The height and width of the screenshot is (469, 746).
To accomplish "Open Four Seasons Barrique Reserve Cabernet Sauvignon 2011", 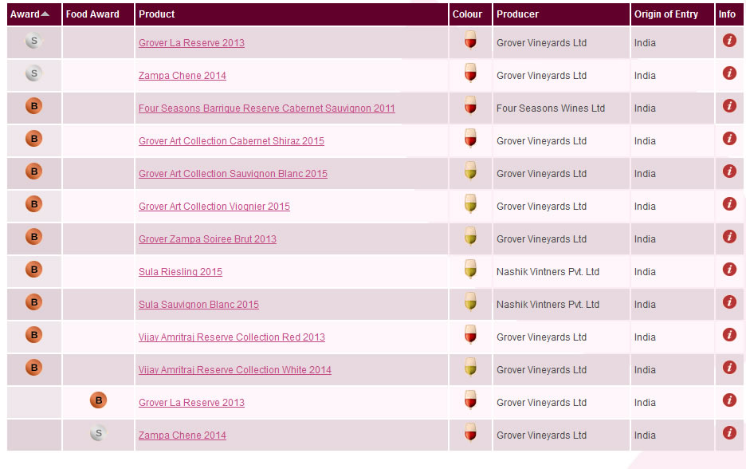I will [x=266, y=108].
